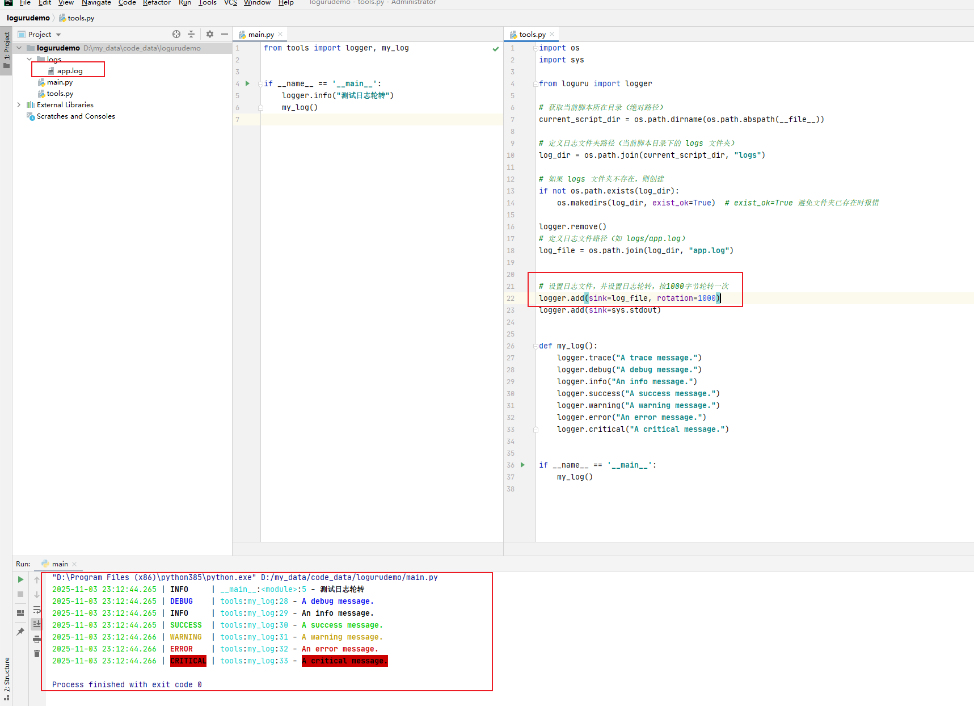974x706 pixels.
Task: Enable soft-wrap in the run console
Action: [x=36, y=610]
